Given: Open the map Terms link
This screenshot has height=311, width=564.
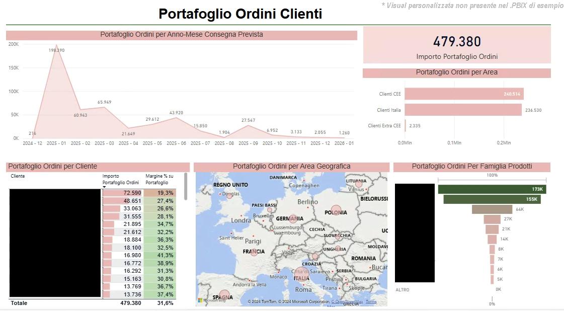Looking at the screenshot, I should point(371,302).
